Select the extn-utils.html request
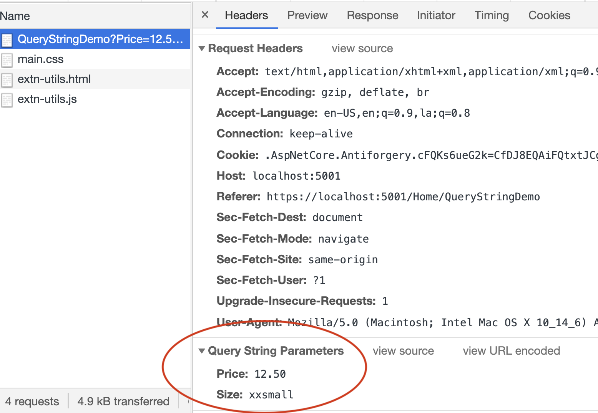Screen dimensions: 598x413 54,79
